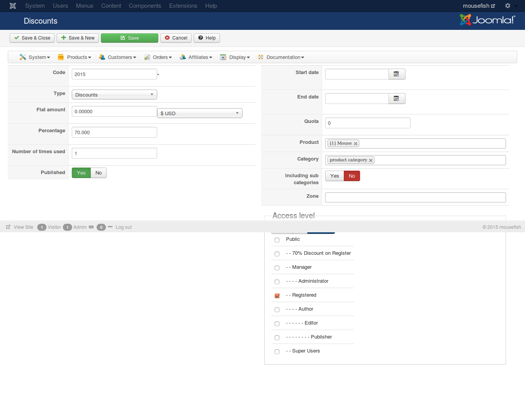Screen dimensions: 525x394
Task: Set Including sub categories to No
Action: (x=352, y=176)
